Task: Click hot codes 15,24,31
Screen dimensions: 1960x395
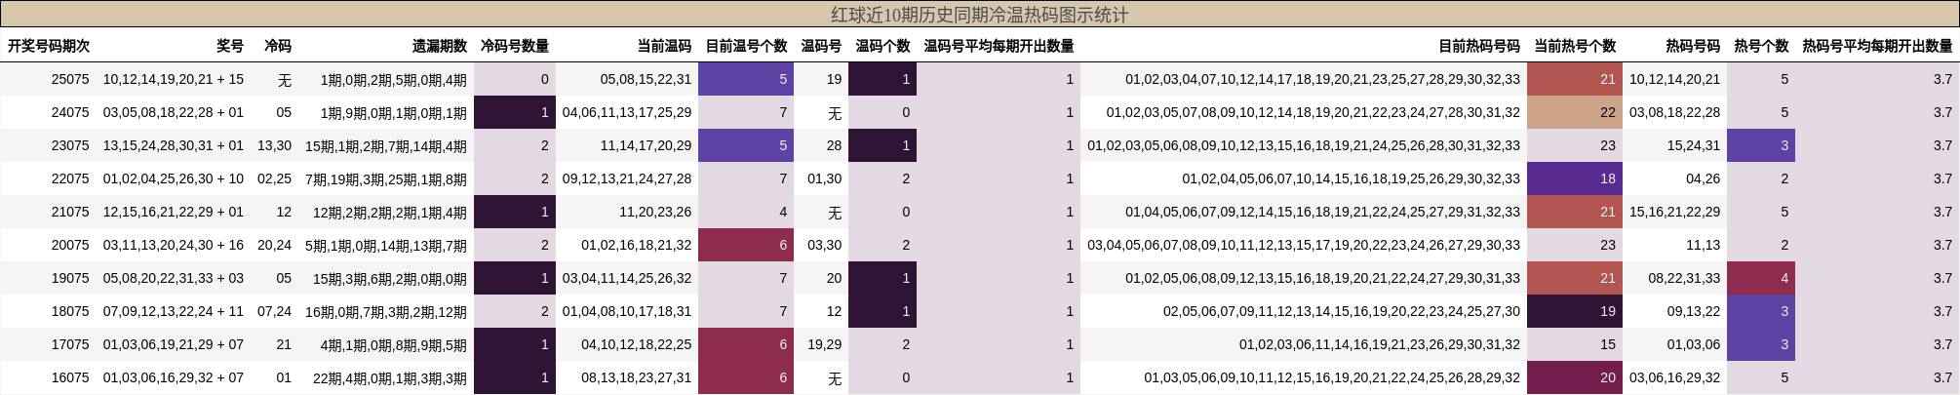Action: point(1694,145)
